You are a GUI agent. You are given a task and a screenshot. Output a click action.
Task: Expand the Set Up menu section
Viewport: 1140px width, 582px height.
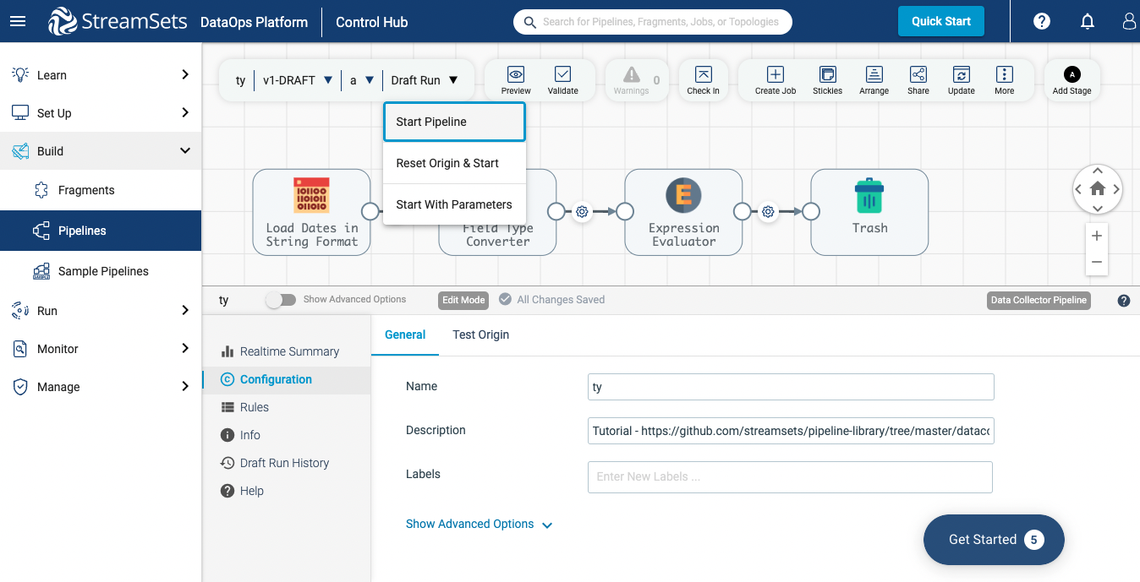[101, 112]
